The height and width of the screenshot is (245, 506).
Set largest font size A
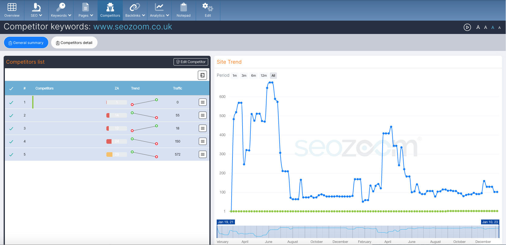tap(478, 27)
